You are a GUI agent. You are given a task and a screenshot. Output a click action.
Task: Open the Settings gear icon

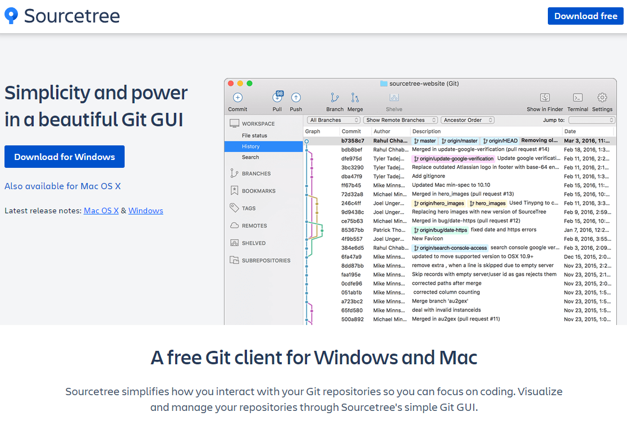pos(602,98)
